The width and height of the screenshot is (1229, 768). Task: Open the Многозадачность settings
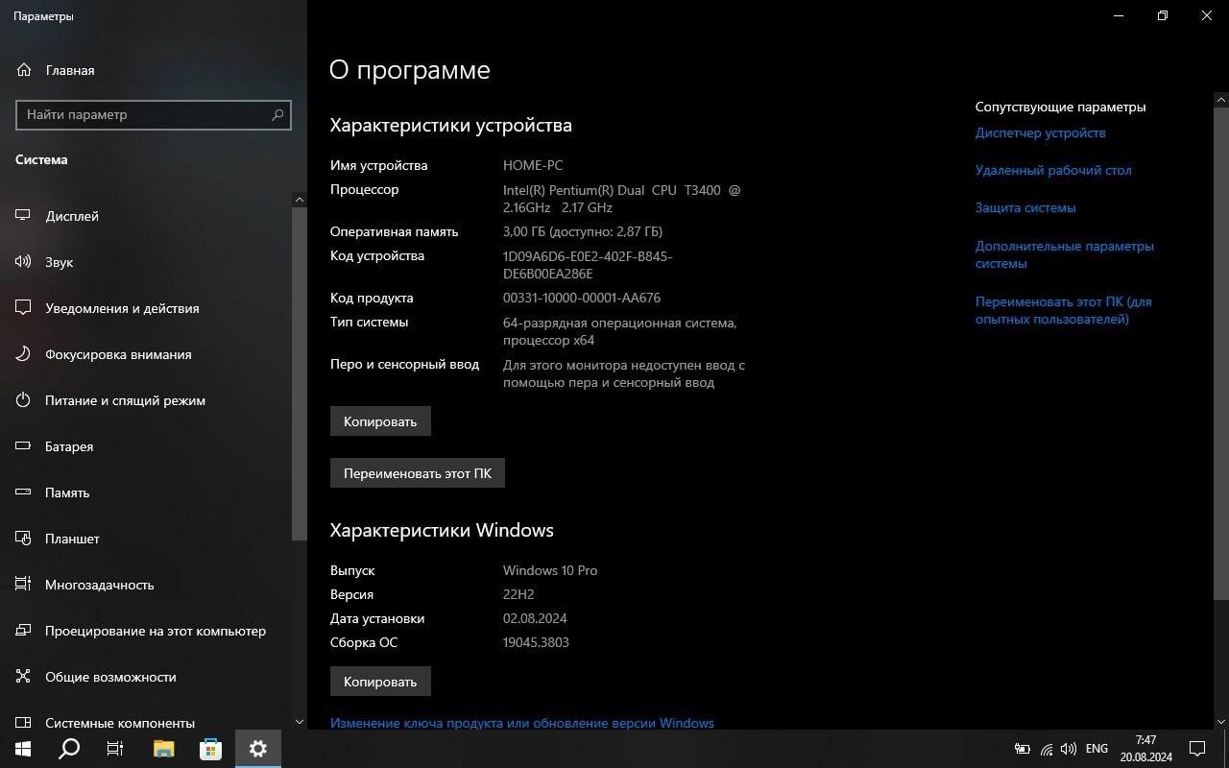tap(146, 585)
